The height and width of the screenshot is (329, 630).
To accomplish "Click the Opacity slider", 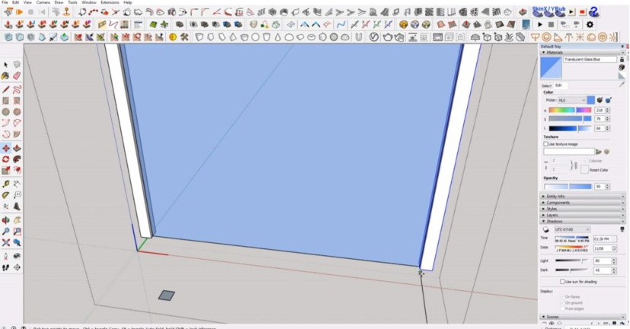I will pyautogui.click(x=568, y=187).
